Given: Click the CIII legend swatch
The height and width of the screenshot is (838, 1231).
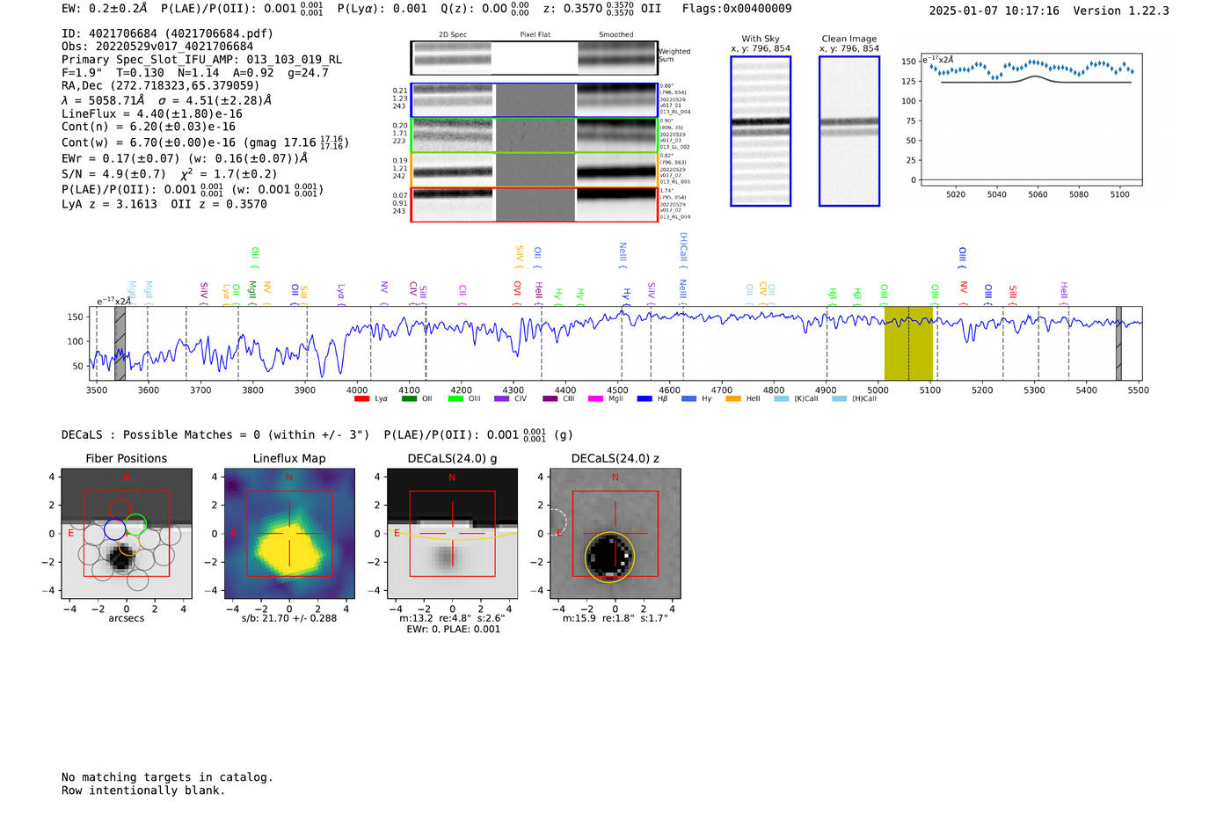Looking at the screenshot, I should (550, 399).
